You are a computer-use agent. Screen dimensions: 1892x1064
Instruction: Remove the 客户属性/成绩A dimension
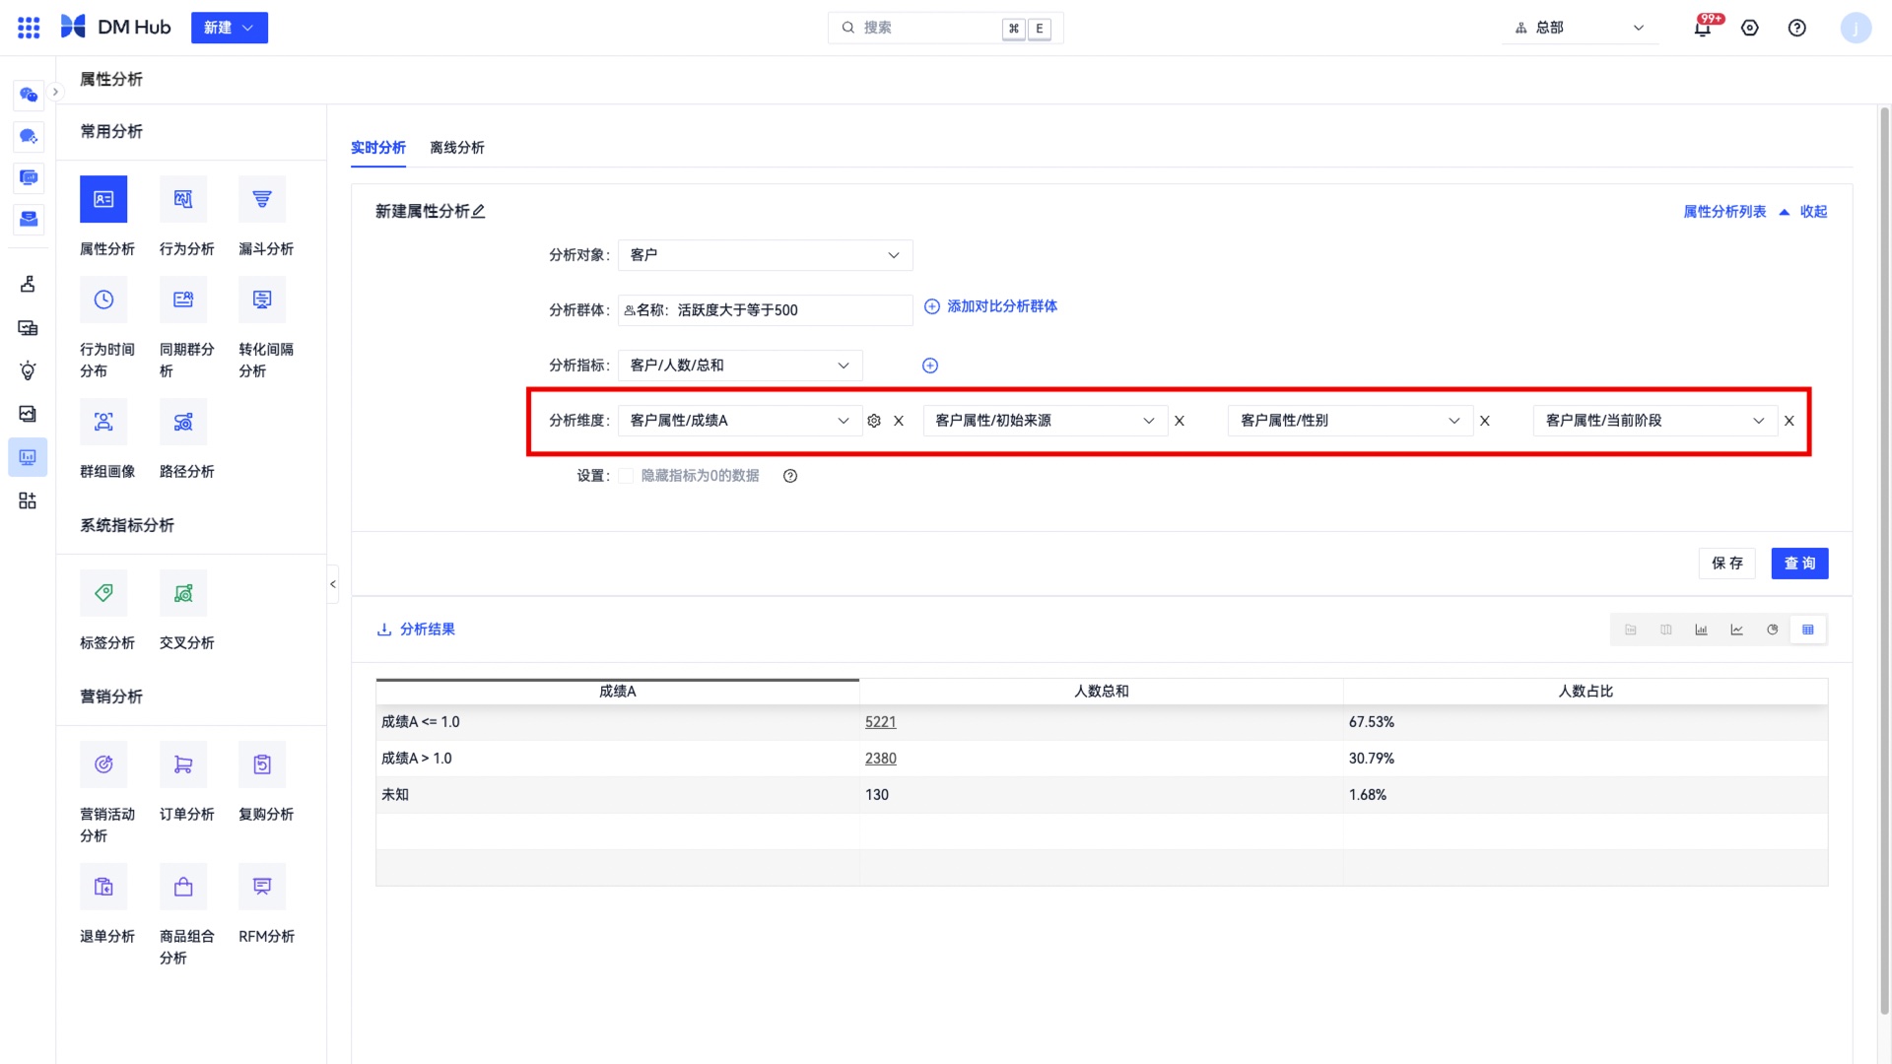click(899, 421)
